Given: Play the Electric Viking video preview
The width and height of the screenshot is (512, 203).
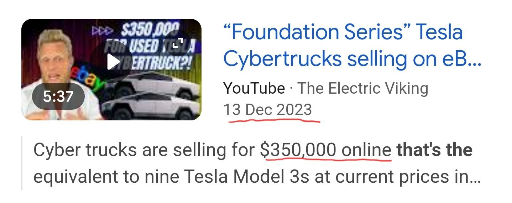Looking at the screenshot, I should pyautogui.click(x=111, y=62).
